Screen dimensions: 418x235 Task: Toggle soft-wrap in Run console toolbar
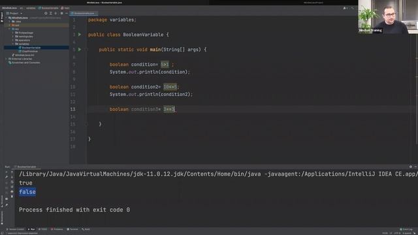(x=12, y=182)
